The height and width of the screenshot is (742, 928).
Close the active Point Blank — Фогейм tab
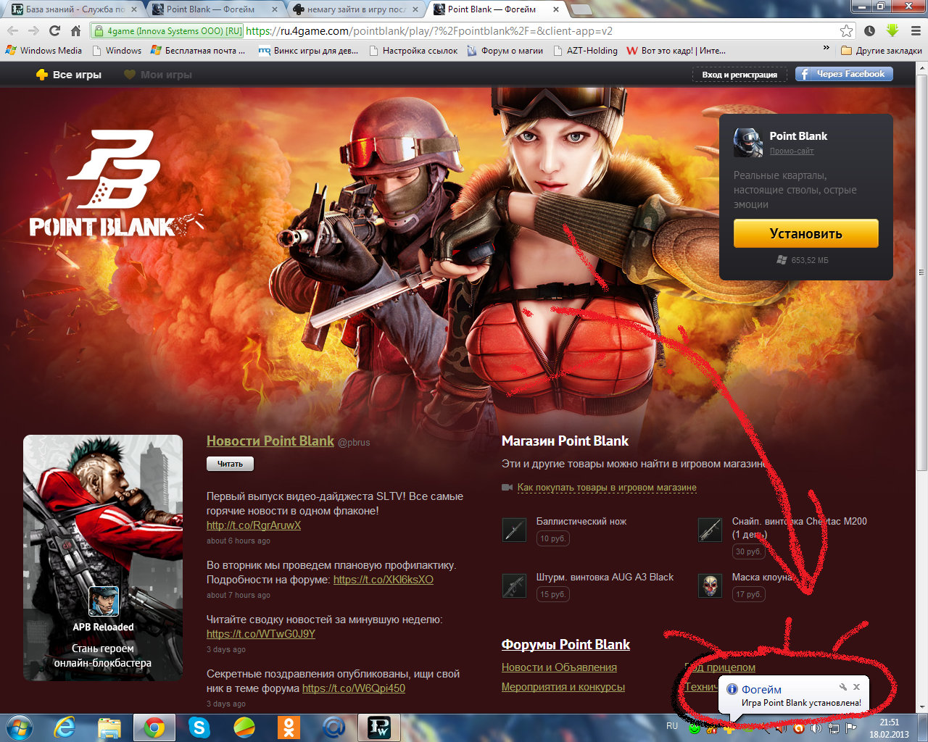coord(555,9)
